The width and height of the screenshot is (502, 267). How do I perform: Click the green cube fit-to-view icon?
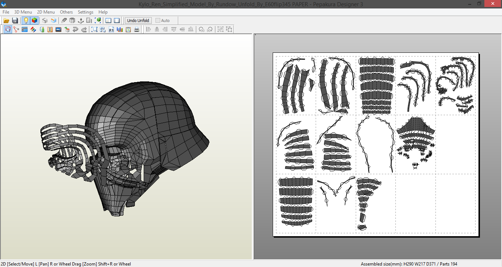pos(98,21)
